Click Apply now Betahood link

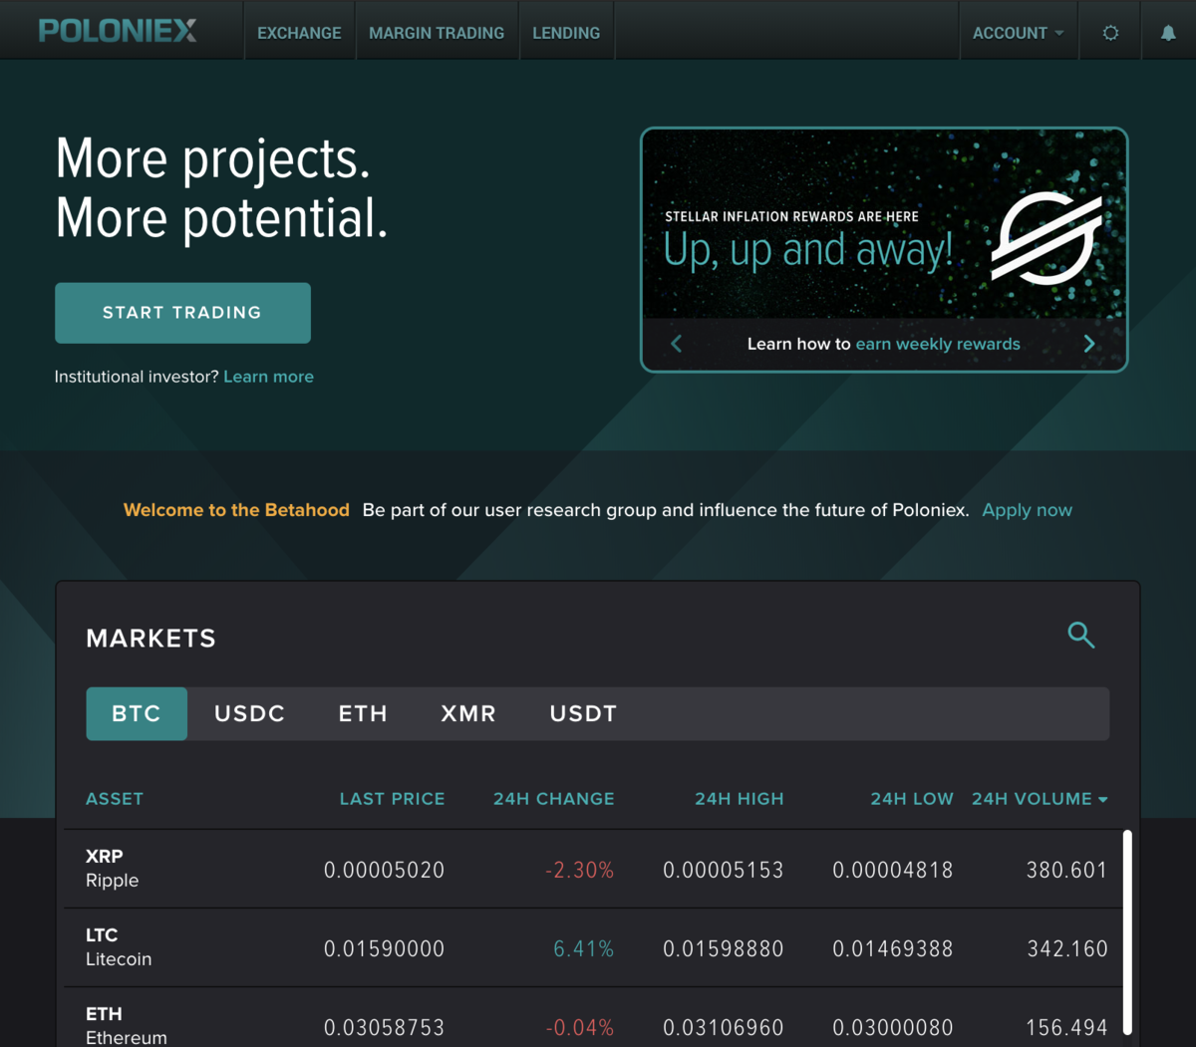point(1028,510)
